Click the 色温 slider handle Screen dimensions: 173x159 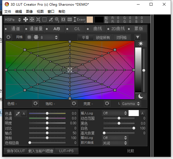[47, 113]
